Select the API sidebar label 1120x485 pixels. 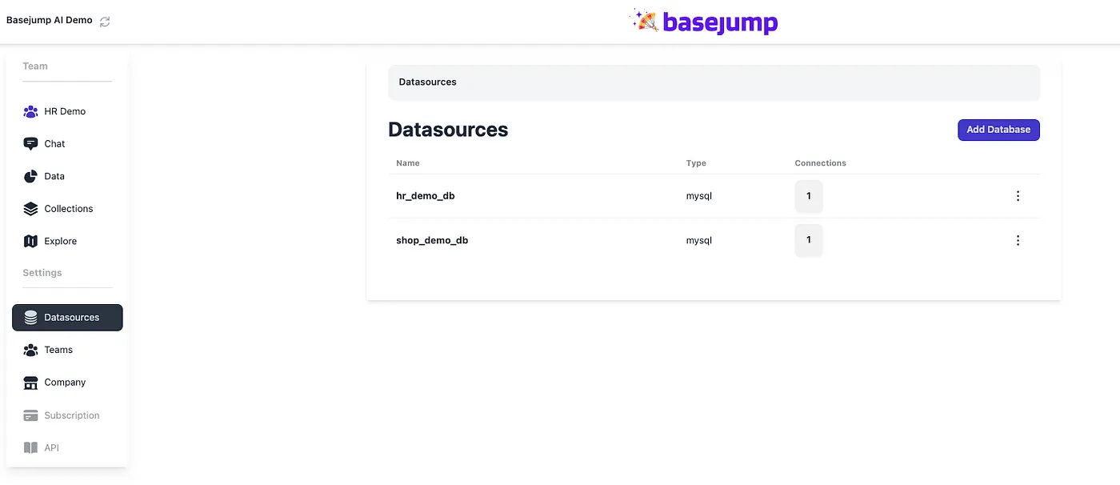pyautogui.click(x=52, y=448)
